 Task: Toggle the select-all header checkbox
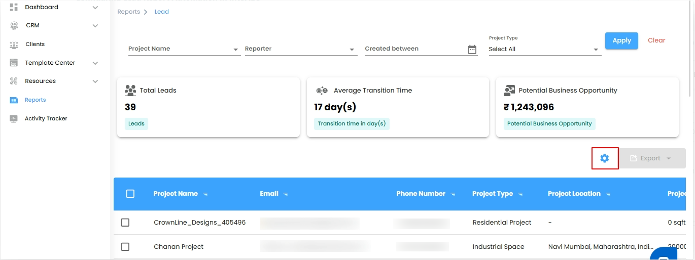click(x=130, y=194)
